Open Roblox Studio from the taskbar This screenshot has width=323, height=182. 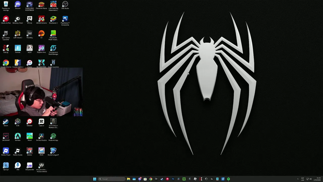click(x=195, y=179)
